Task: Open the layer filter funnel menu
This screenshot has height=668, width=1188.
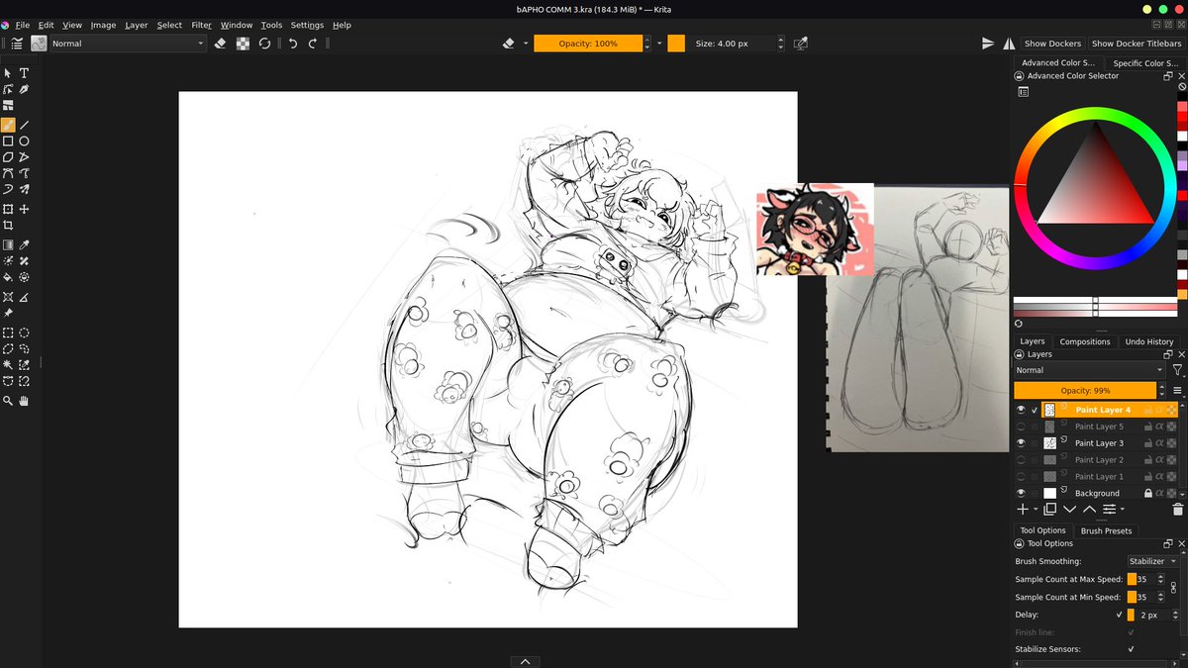Action: [1177, 370]
